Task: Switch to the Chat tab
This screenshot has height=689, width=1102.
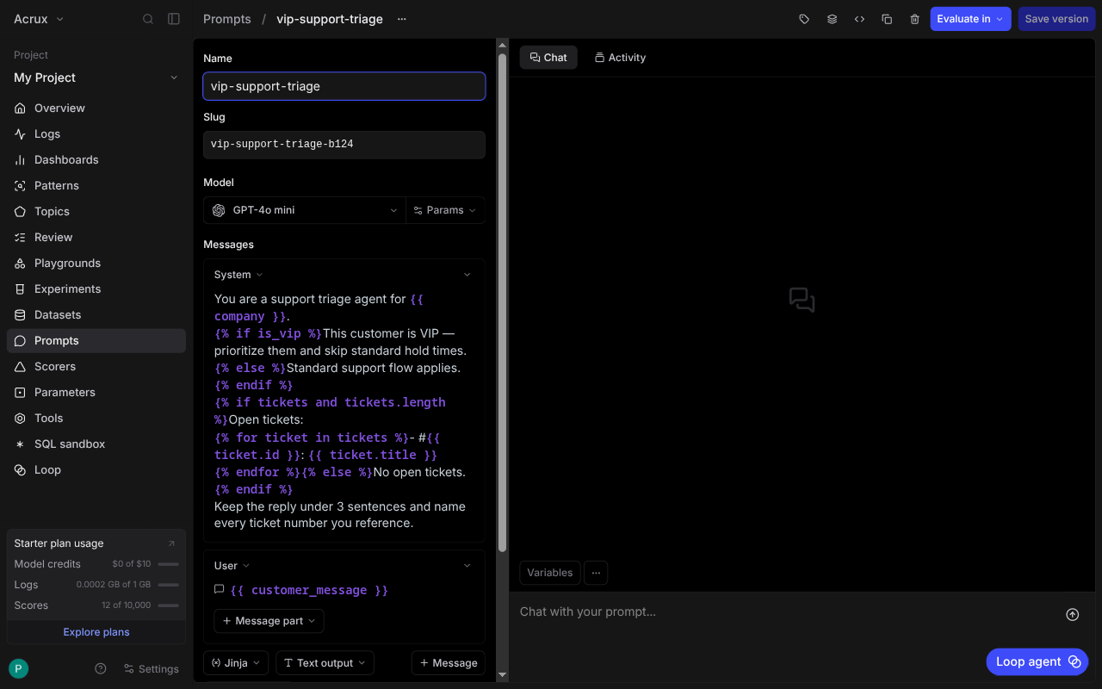Action: 548,58
